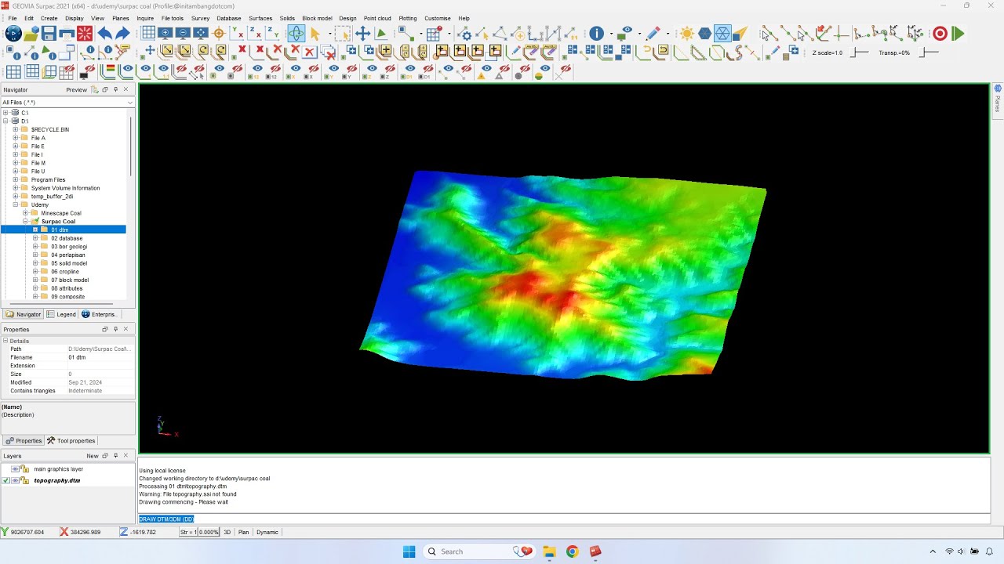Undo the last action with the blue arrow

point(104,34)
